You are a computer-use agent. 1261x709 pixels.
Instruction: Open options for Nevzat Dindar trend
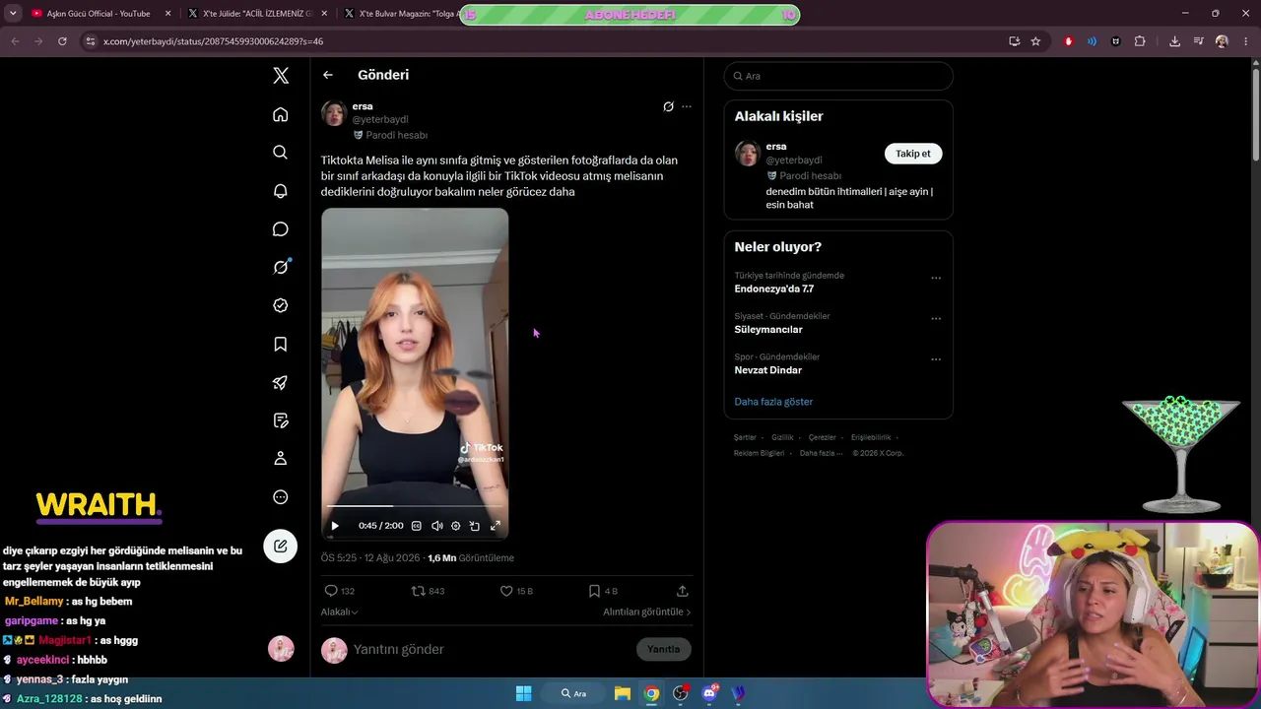pyautogui.click(x=936, y=359)
